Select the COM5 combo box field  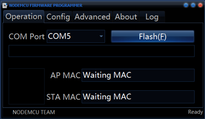coord(76,36)
